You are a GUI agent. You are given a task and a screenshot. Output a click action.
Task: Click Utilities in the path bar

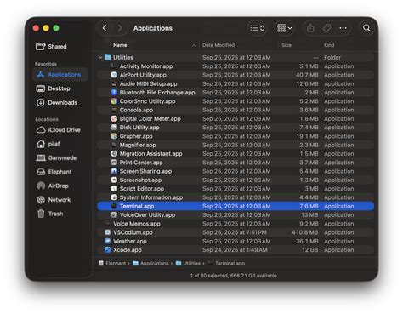(x=189, y=264)
